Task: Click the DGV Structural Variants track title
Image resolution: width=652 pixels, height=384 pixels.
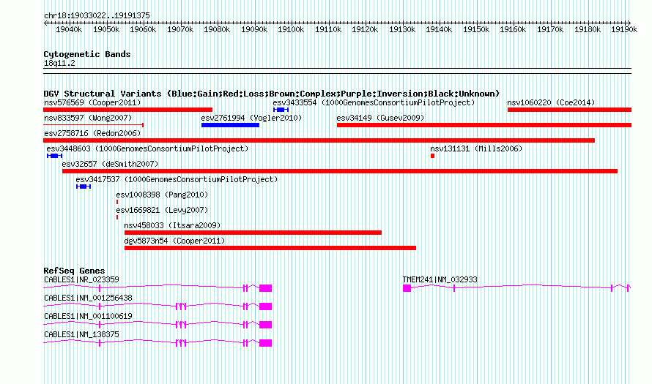Action: click(272, 94)
